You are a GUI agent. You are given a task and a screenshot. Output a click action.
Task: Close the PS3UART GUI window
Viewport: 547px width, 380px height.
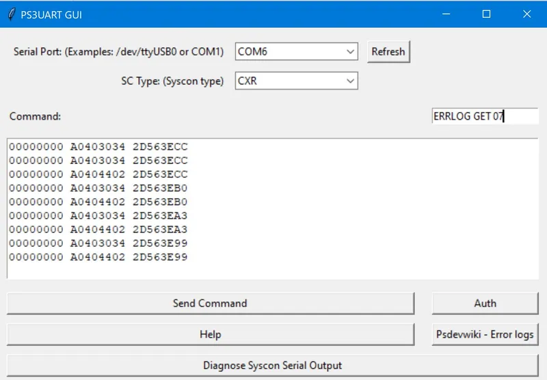[x=526, y=14]
